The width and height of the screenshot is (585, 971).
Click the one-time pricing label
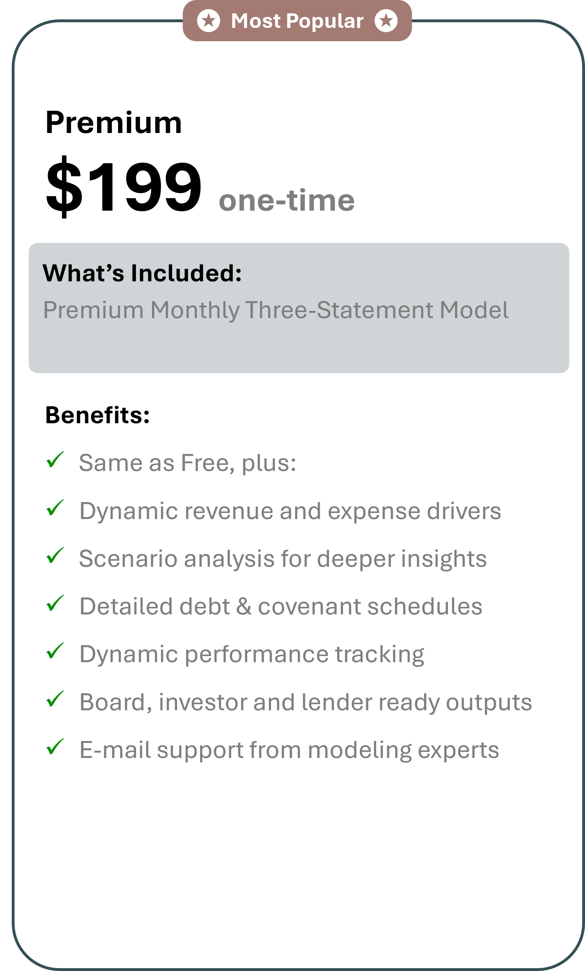point(287,201)
